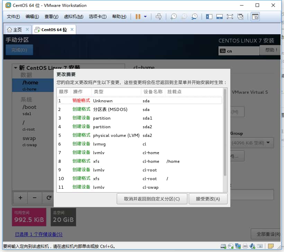Click the printer status bar icon
Viewport: 284px width, 252px height.
[x=245, y=246]
